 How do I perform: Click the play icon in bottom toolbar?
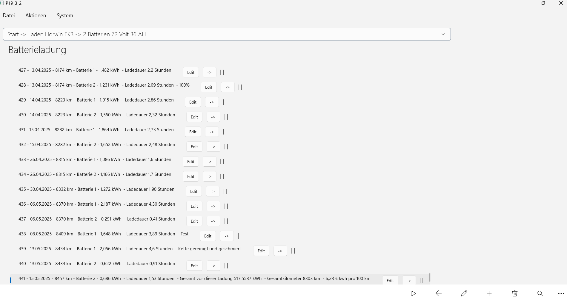tap(413, 293)
